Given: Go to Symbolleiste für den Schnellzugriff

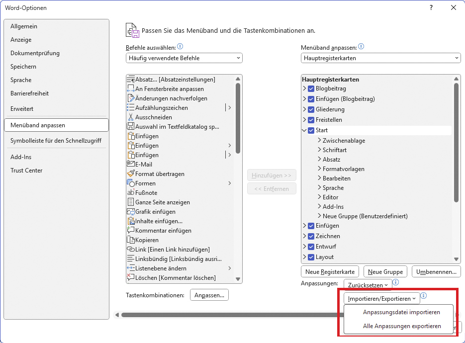Looking at the screenshot, I should click(56, 141).
